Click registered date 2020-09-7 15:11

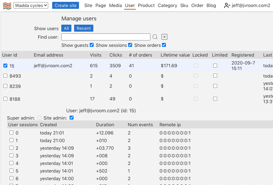point(243,65)
